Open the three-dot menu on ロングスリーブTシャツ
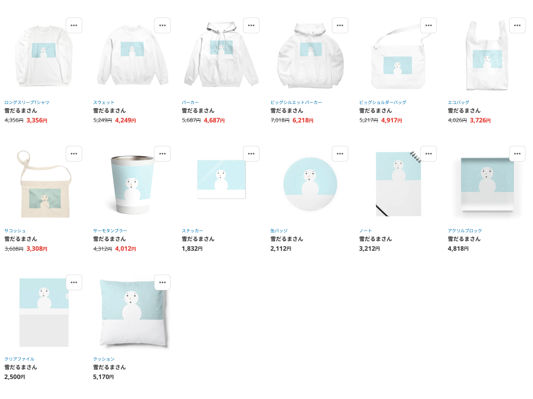Image resolution: width=533 pixels, height=399 pixels. (74, 25)
